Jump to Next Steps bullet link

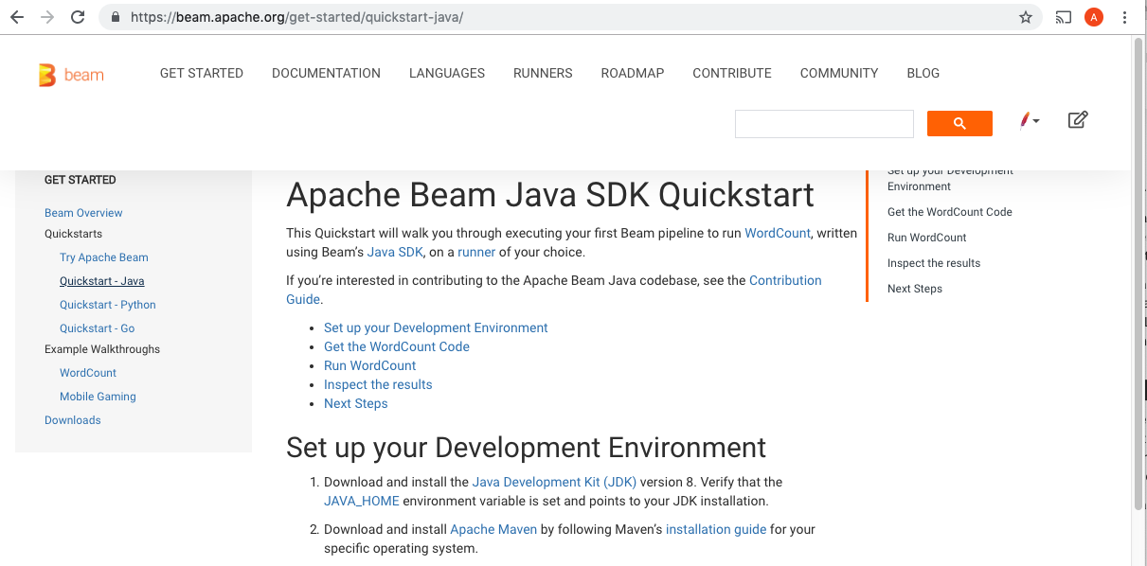tap(356, 403)
